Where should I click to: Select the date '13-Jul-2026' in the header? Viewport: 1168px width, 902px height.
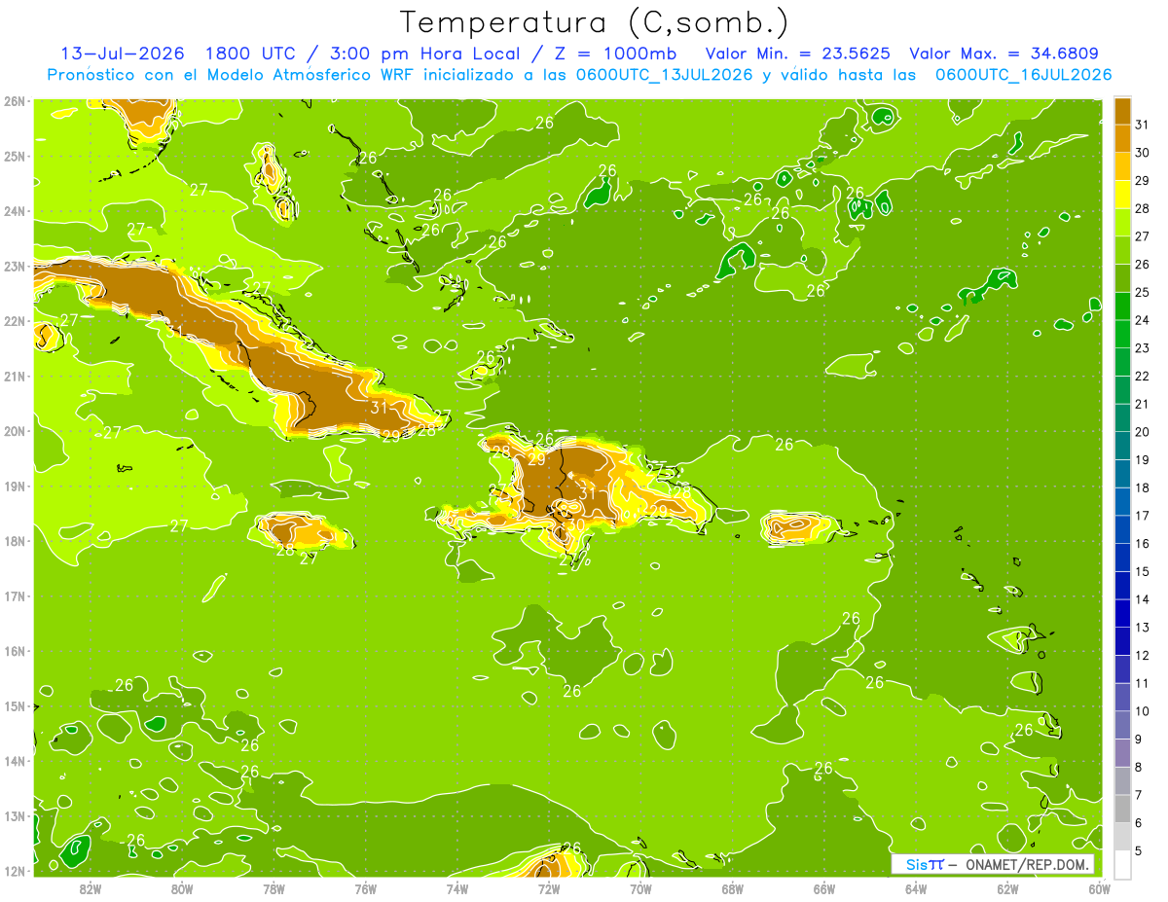point(123,54)
